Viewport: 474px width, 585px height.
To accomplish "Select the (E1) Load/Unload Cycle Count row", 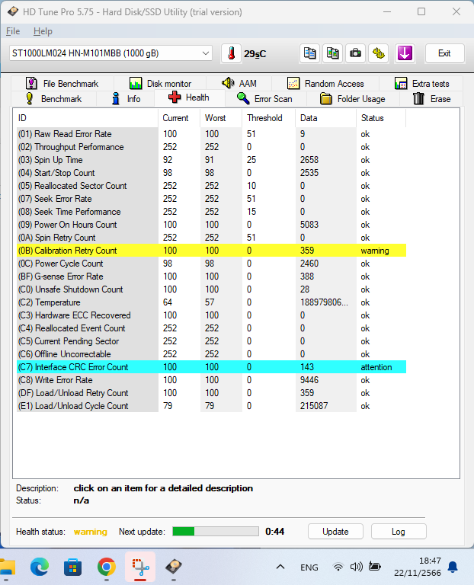I will 211,406.
